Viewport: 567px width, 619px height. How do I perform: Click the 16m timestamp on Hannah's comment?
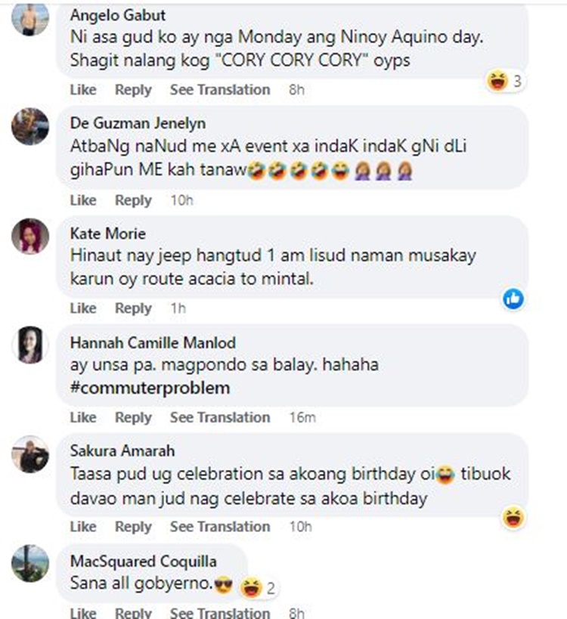click(x=302, y=417)
